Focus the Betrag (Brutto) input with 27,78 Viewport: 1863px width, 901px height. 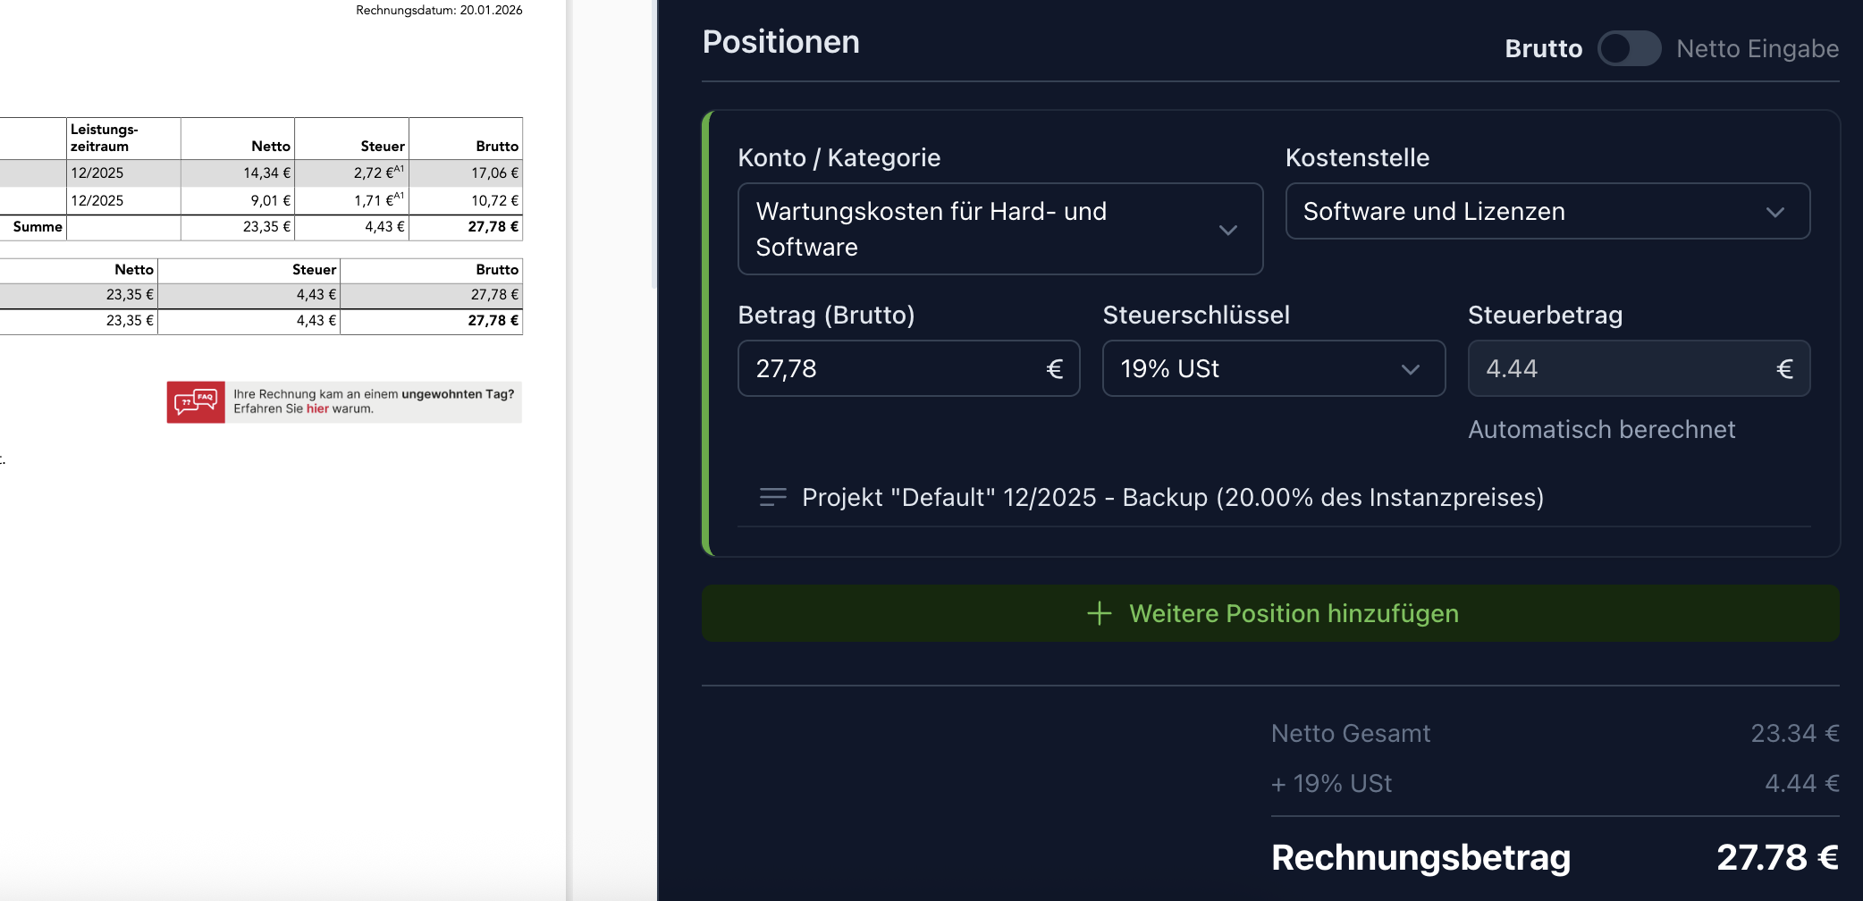(x=894, y=368)
